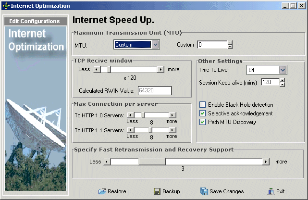
Task: Click the satellite dish sidebar image
Action: click(36, 109)
